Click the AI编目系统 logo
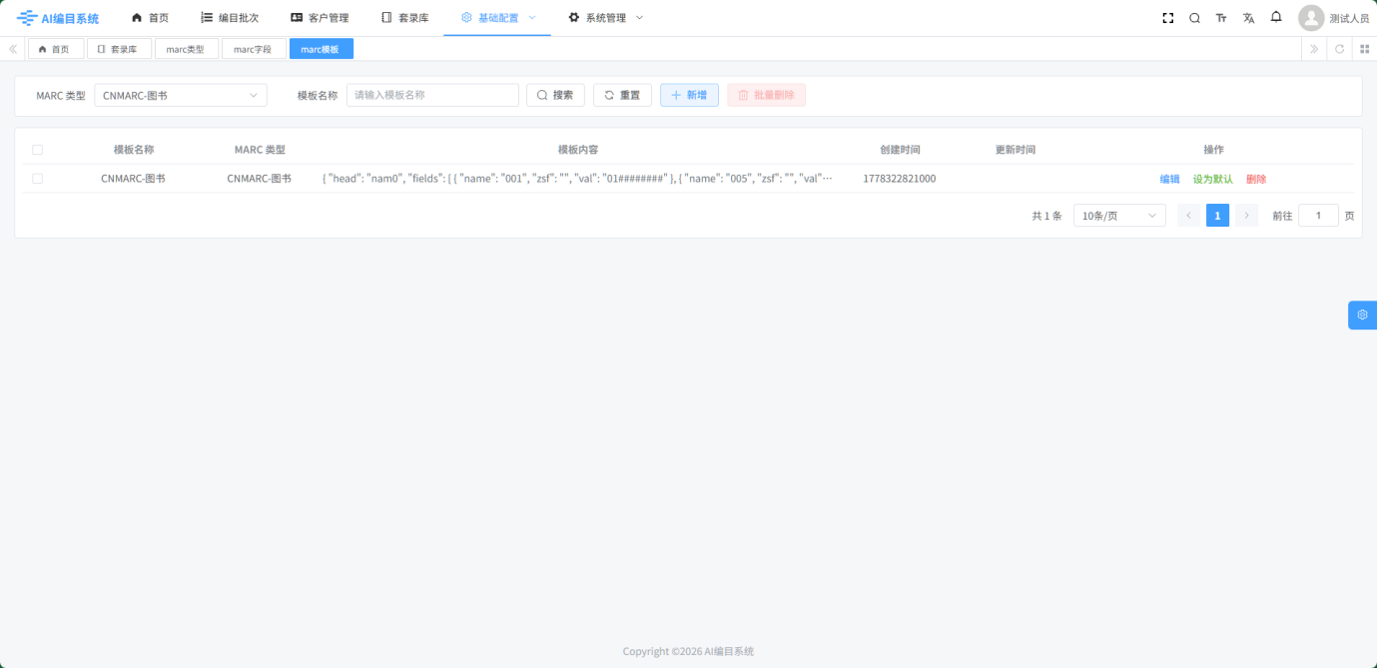The height and width of the screenshot is (668, 1377). click(58, 18)
